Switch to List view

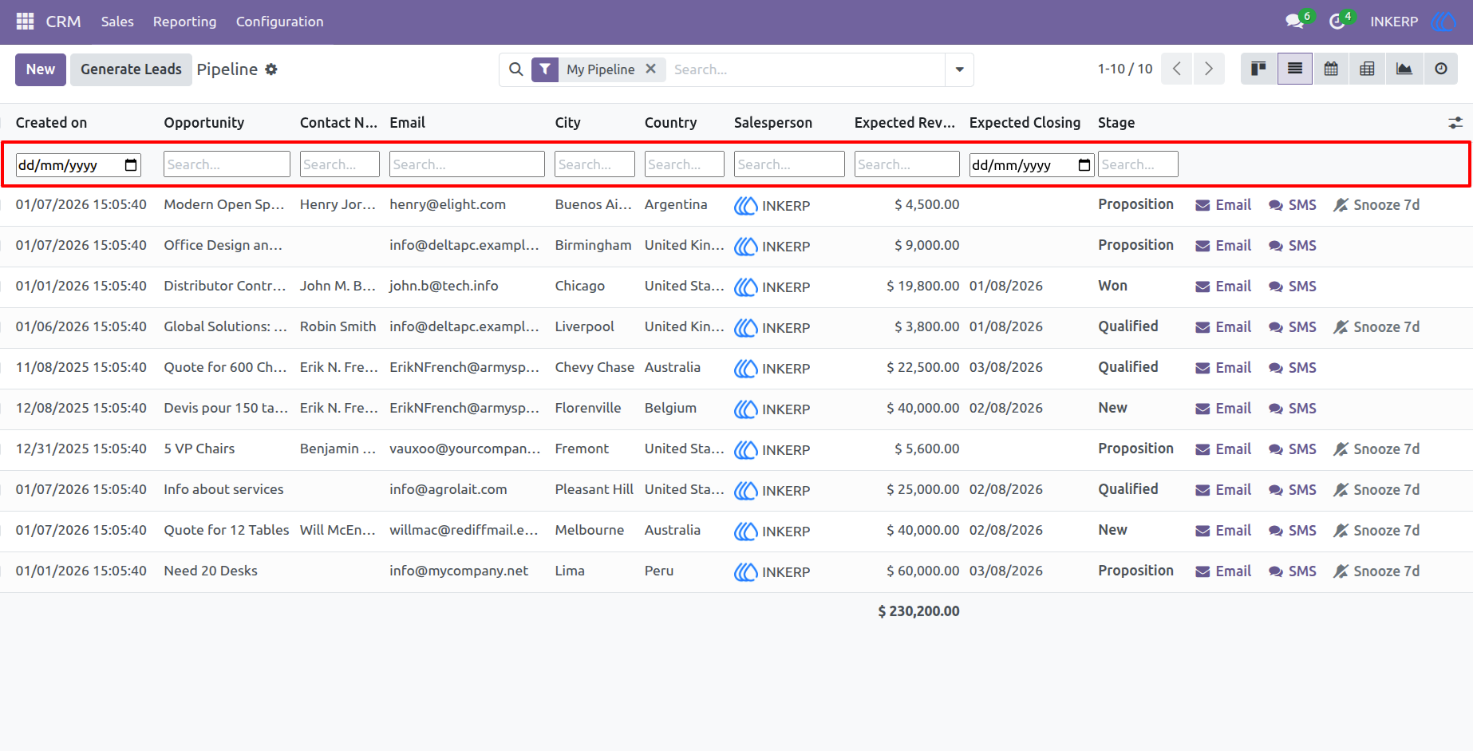pos(1295,69)
